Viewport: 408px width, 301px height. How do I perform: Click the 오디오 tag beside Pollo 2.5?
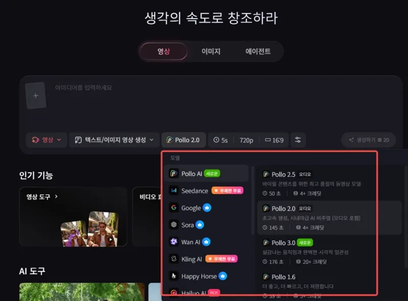304,174
